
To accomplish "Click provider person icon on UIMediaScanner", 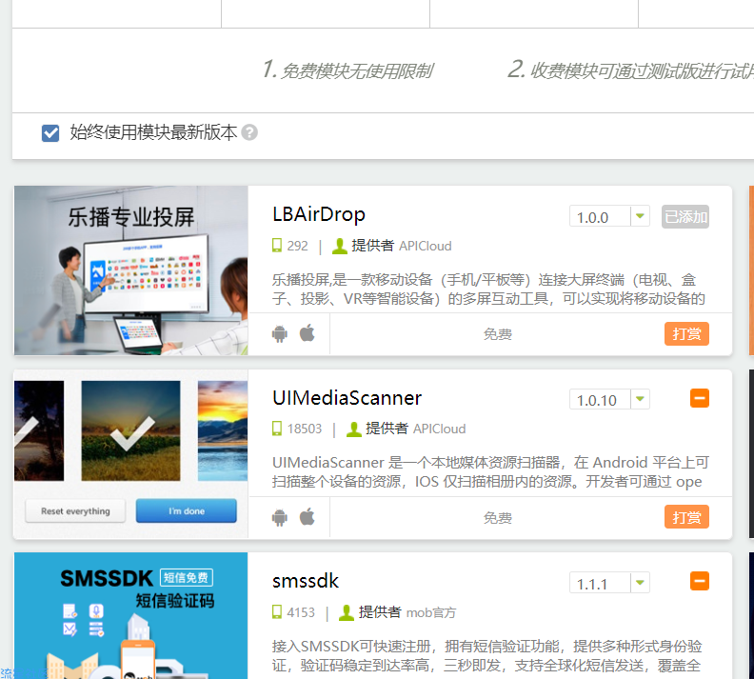I will click(x=354, y=429).
